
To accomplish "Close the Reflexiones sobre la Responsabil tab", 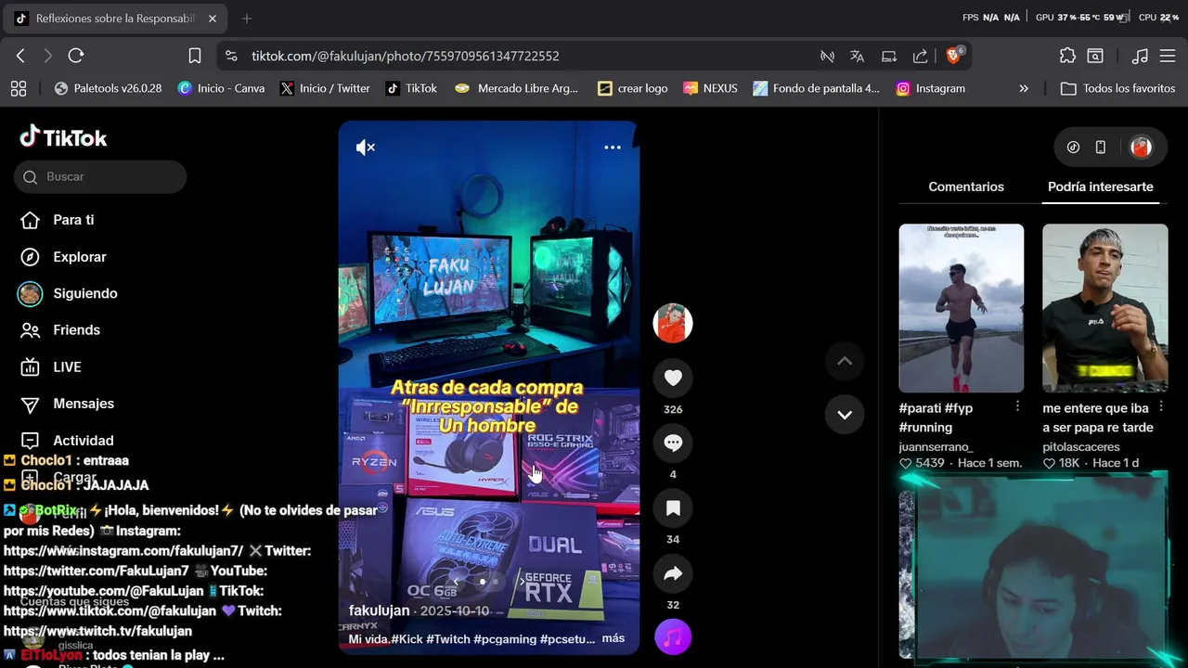I will click(213, 19).
